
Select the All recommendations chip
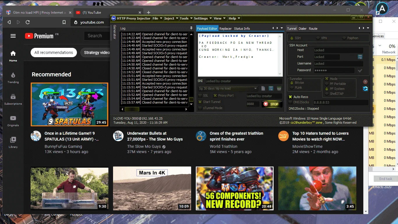coord(54,52)
